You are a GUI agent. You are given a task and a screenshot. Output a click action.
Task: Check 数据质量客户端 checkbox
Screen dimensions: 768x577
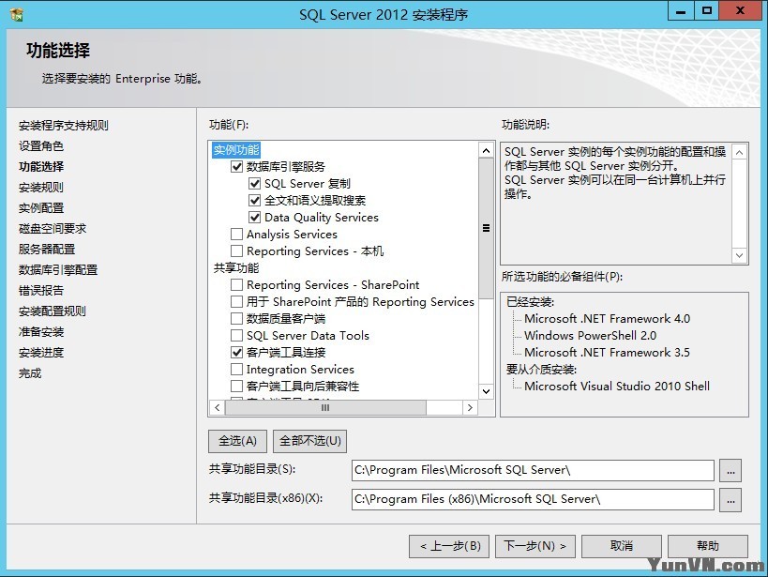pyautogui.click(x=236, y=319)
